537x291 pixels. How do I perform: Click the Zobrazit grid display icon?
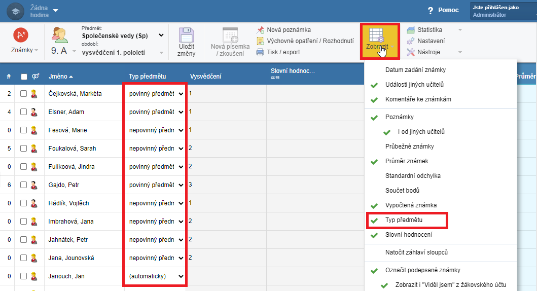(x=377, y=35)
